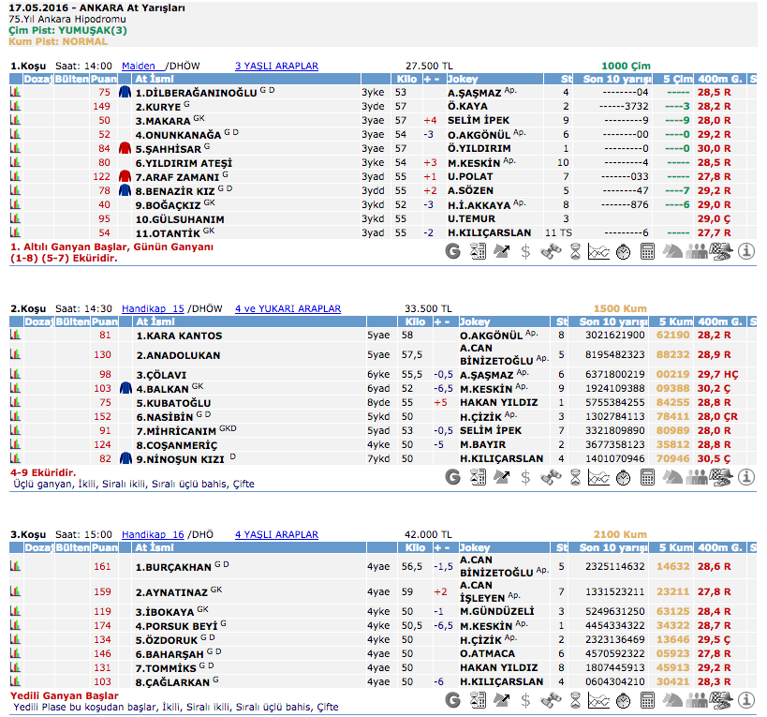Screen dimensions: 767x717
Task: Open the 3 YAŞLI ARAPLAR link
Action: pyautogui.click(x=276, y=66)
